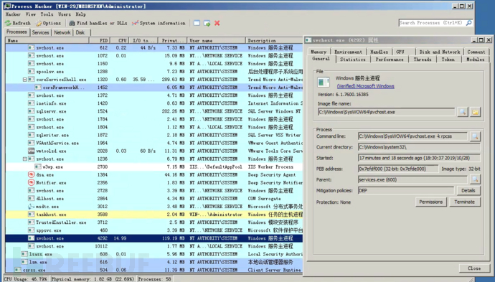Open Options from the toolbar
Image resolution: width=495 pixels, height=282 pixels.
click(x=48, y=23)
